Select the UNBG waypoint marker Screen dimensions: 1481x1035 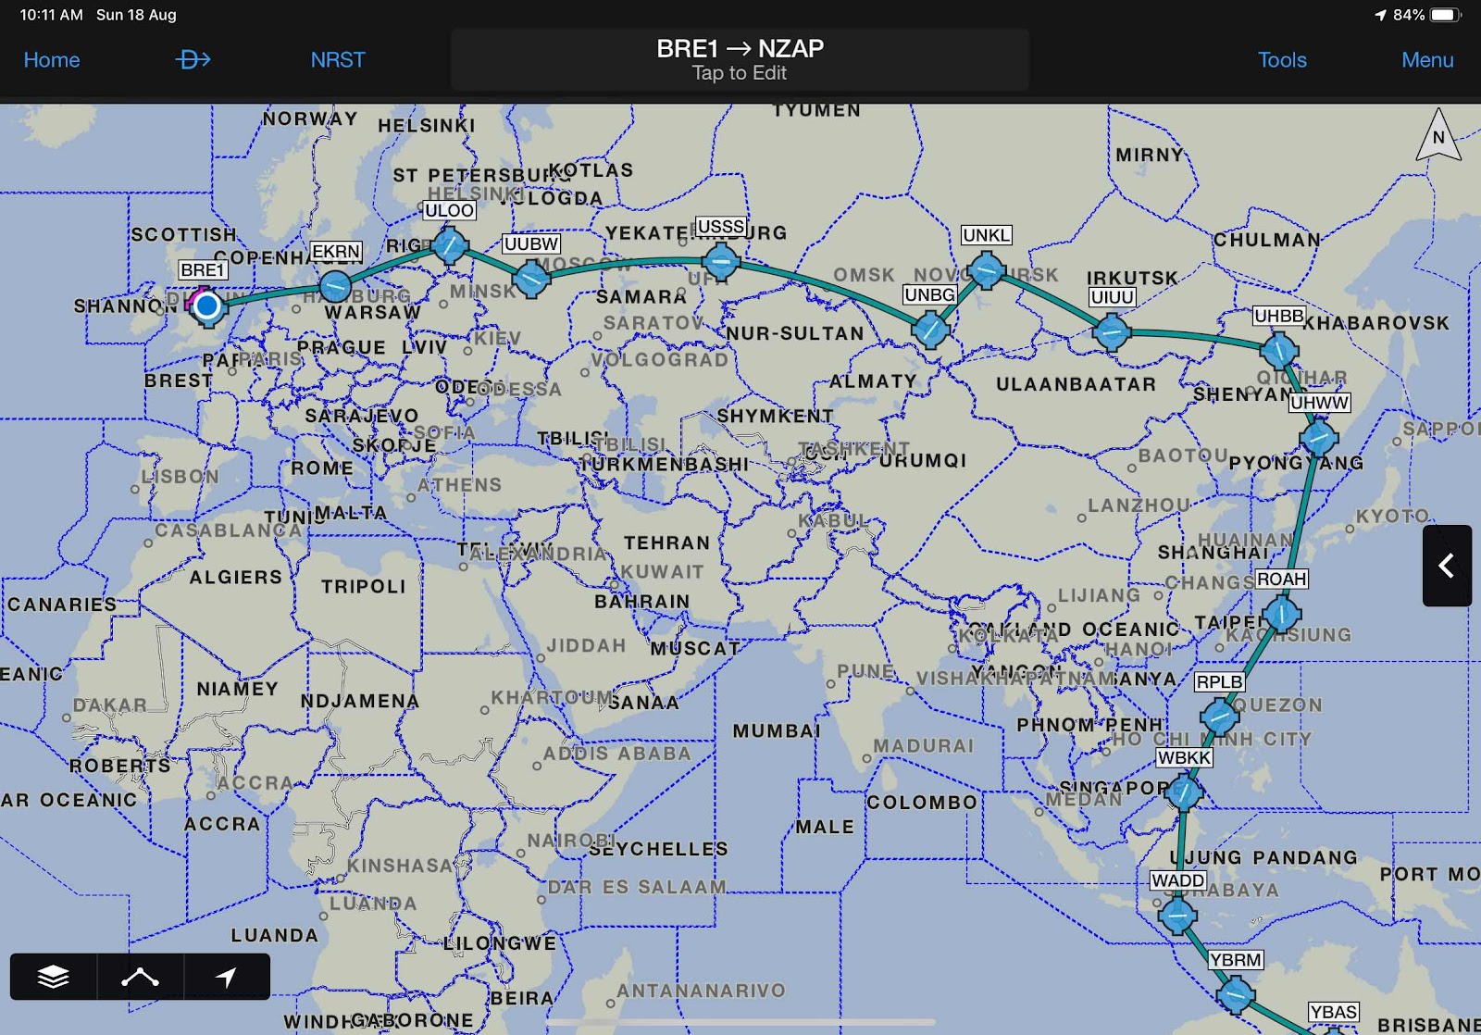click(930, 329)
